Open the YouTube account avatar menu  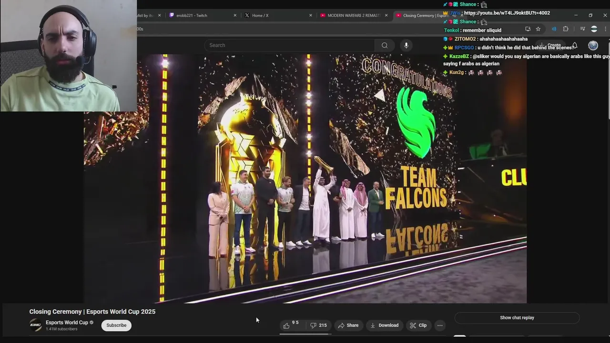593,45
